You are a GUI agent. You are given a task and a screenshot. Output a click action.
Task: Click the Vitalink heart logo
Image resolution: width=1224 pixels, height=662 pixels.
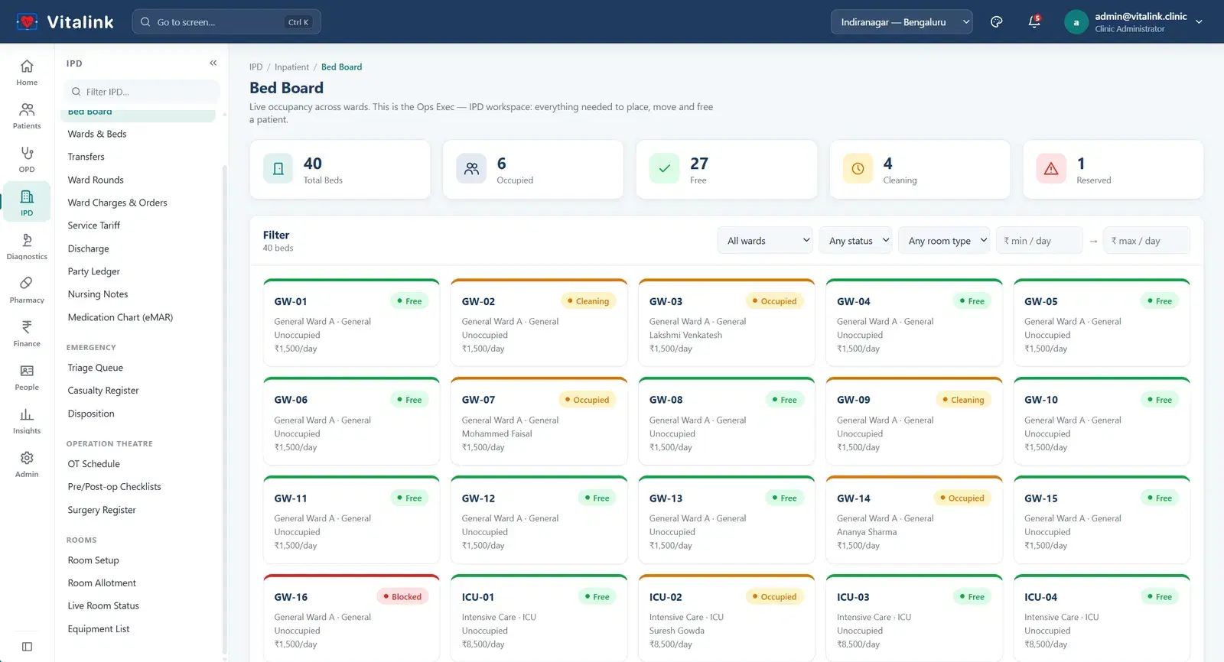coord(27,21)
